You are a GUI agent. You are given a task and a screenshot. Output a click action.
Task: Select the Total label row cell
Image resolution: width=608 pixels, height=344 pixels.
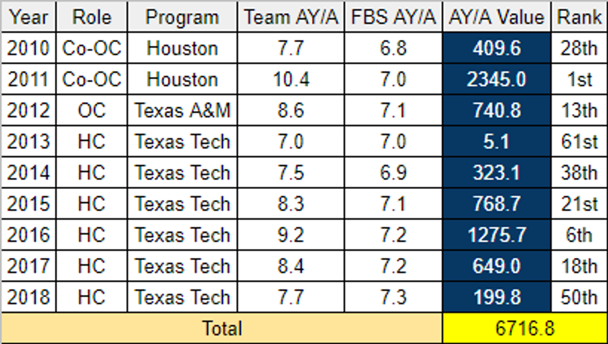(222, 328)
